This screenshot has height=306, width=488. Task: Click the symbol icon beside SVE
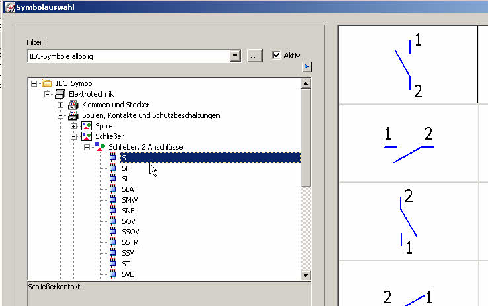click(113, 274)
